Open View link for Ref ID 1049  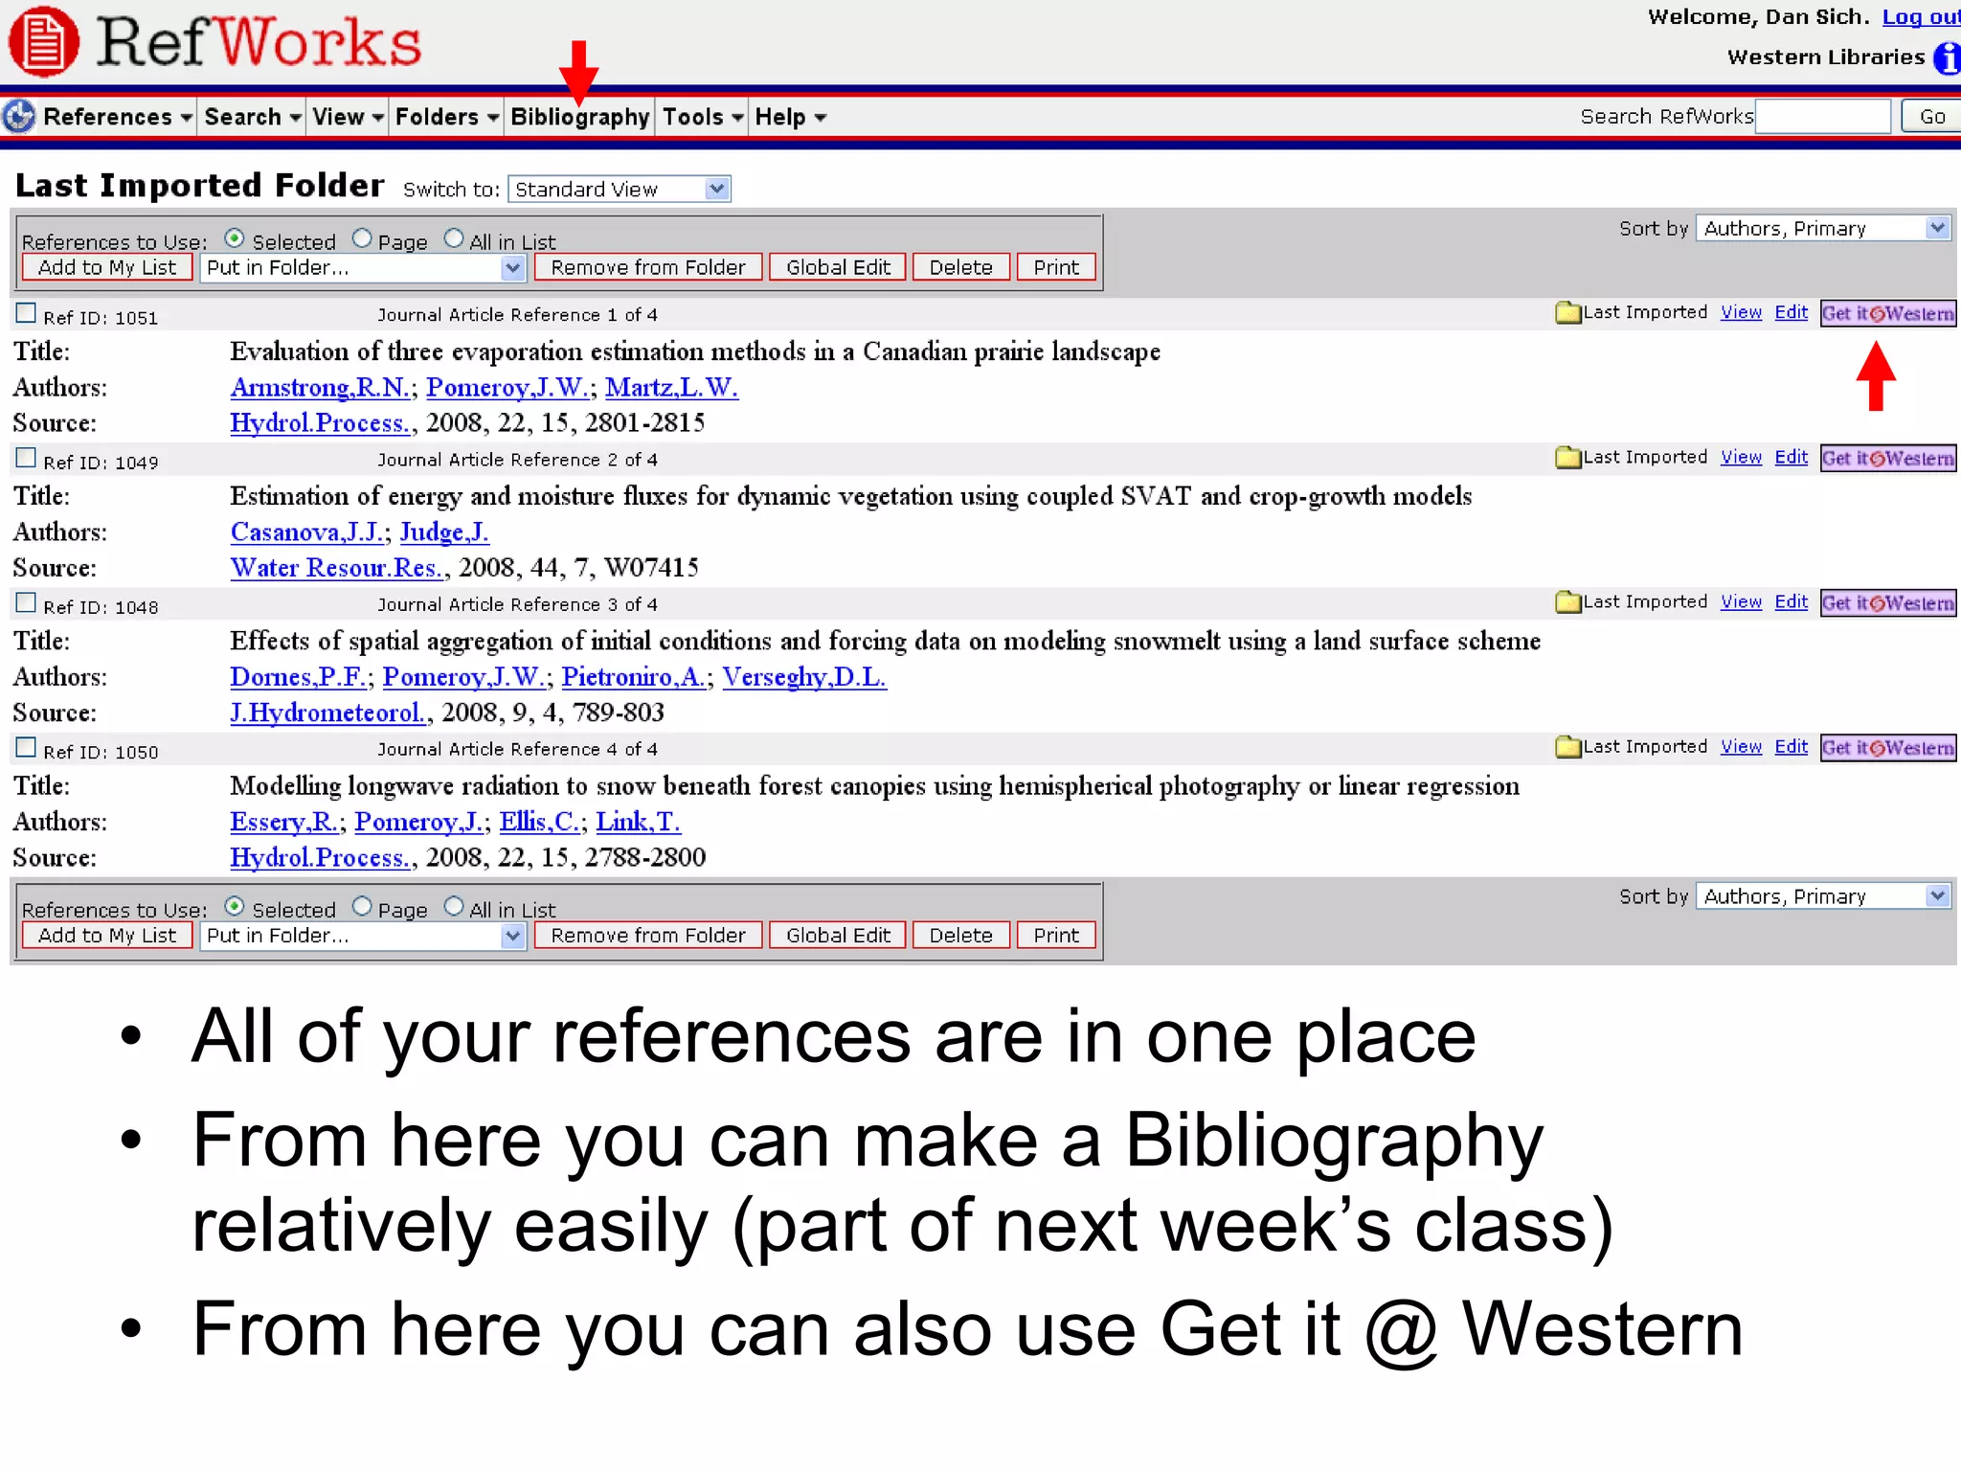[1741, 457]
